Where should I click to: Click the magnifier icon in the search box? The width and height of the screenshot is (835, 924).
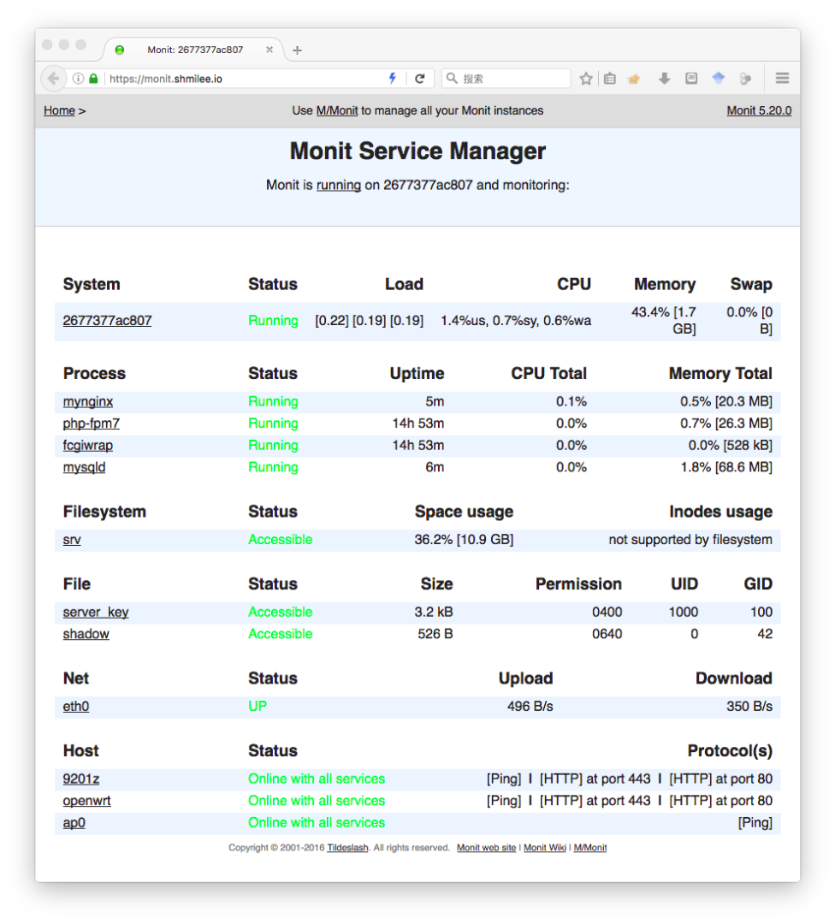[x=452, y=79]
